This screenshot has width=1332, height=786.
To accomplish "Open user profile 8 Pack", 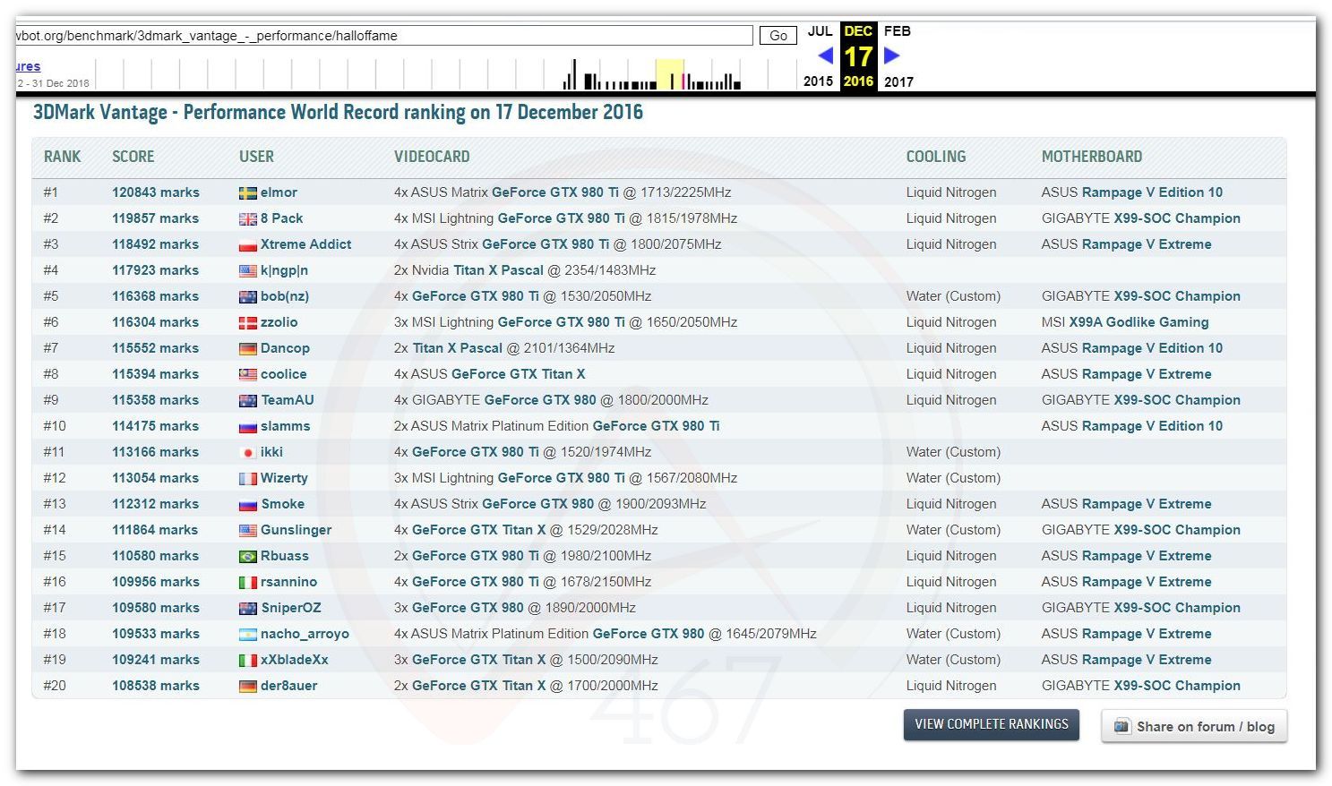I will click(281, 218).
